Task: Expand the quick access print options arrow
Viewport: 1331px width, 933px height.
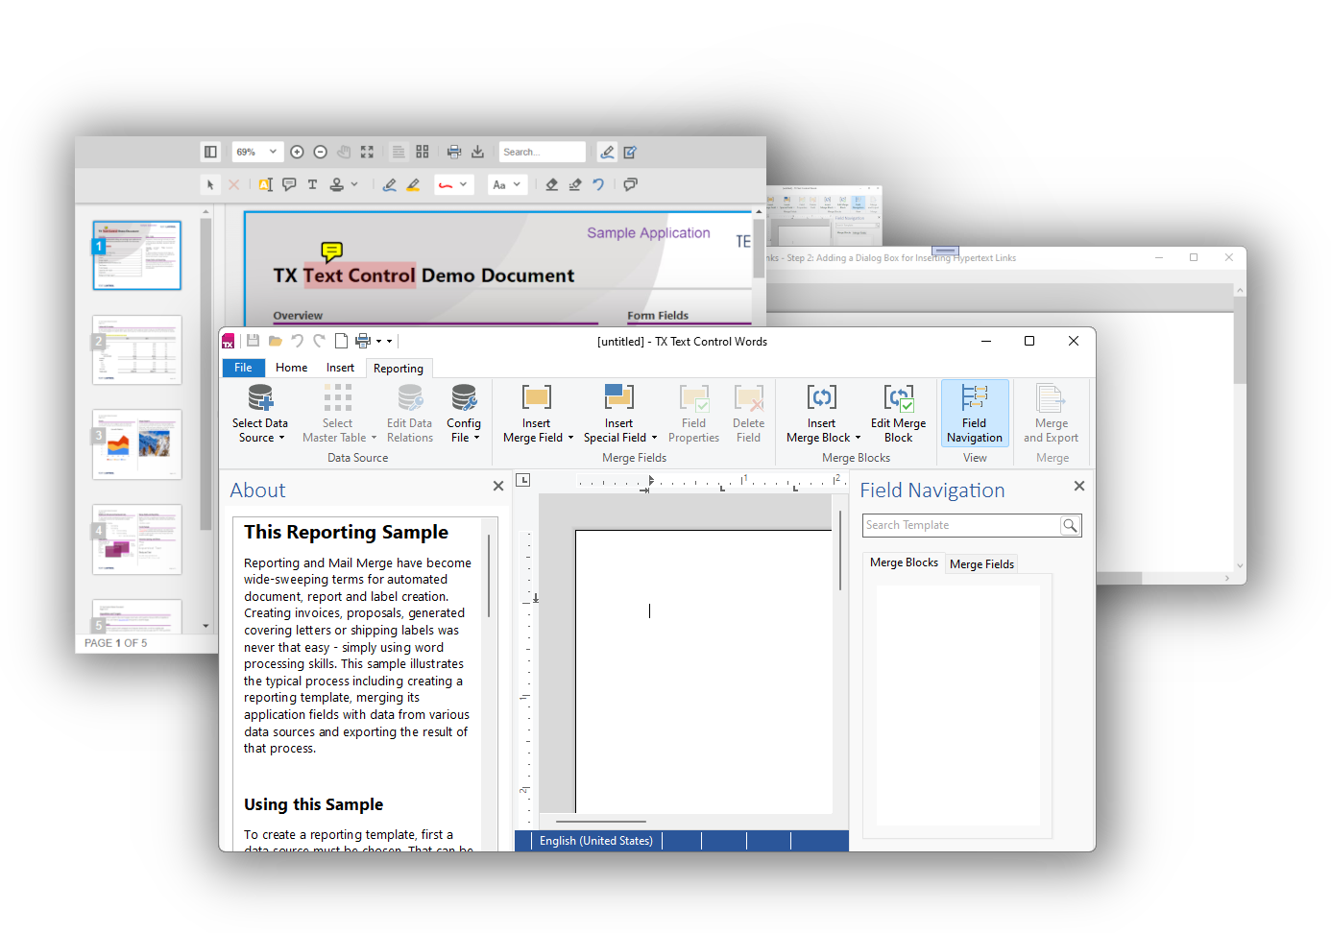Action: (378, 341)
